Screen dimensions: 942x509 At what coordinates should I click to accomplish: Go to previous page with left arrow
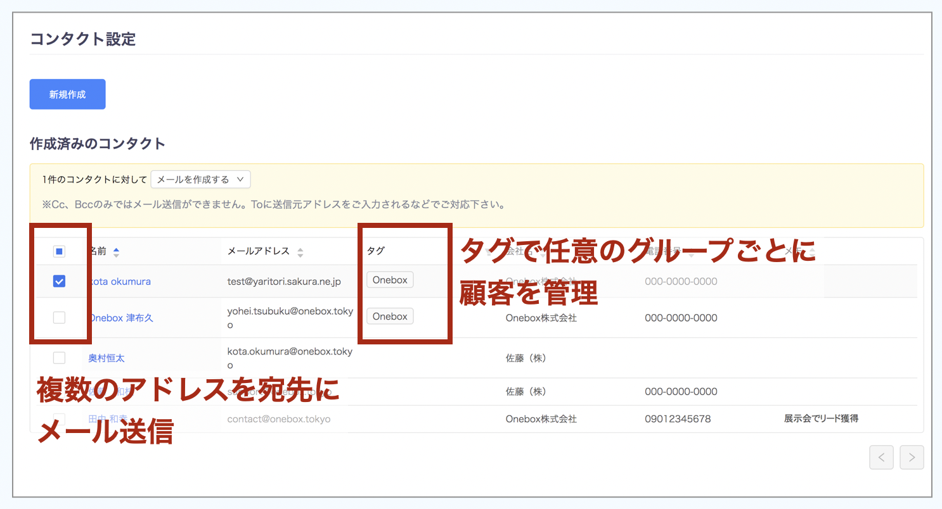coord(881,457)
